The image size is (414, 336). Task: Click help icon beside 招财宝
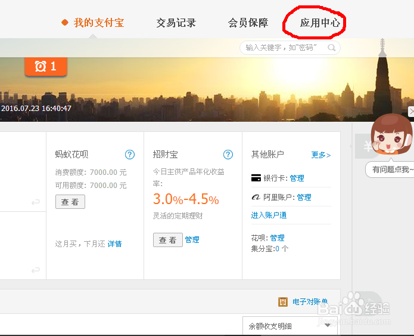click(x=228, y=155)
